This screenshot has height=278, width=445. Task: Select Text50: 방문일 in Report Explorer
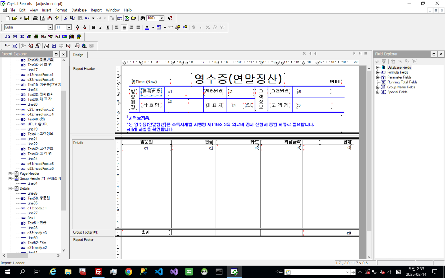[x=39, y=198]
